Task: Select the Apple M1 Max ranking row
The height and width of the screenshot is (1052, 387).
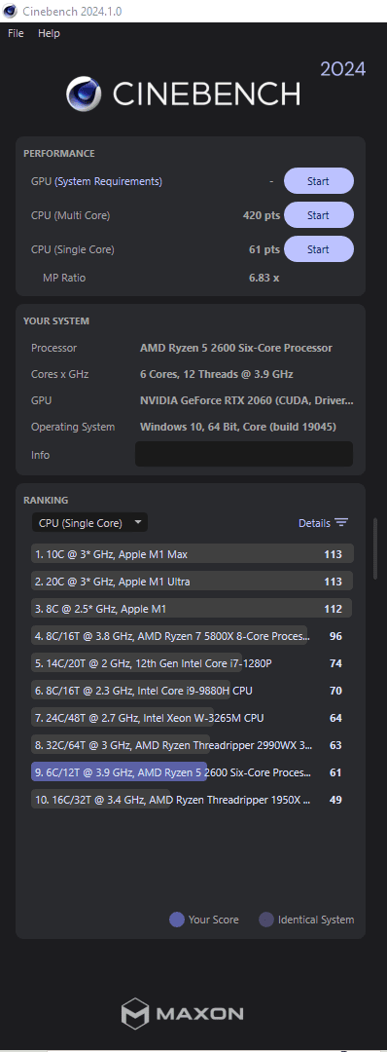Action: pos(193,554)
